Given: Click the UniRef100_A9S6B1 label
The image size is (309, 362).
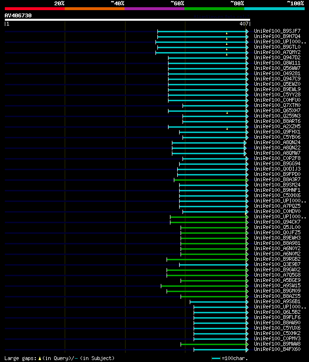Looking at the screenshot, I should 277,302.
